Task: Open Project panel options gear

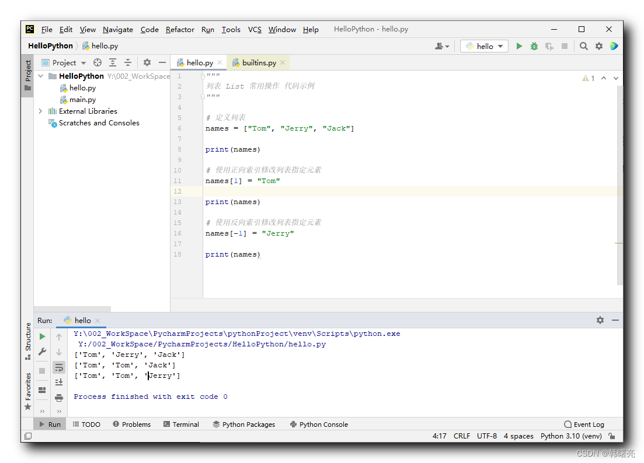Action: (147, 62)
